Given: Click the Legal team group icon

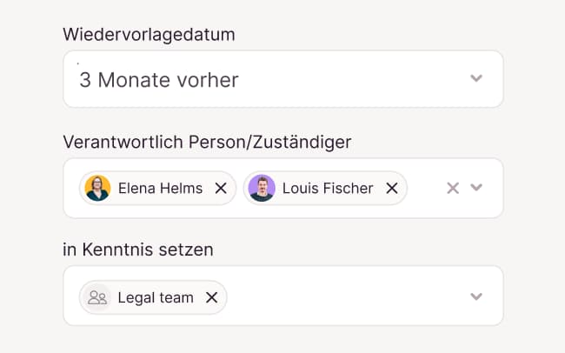Looking at the screenshot, I should [97, 297].
